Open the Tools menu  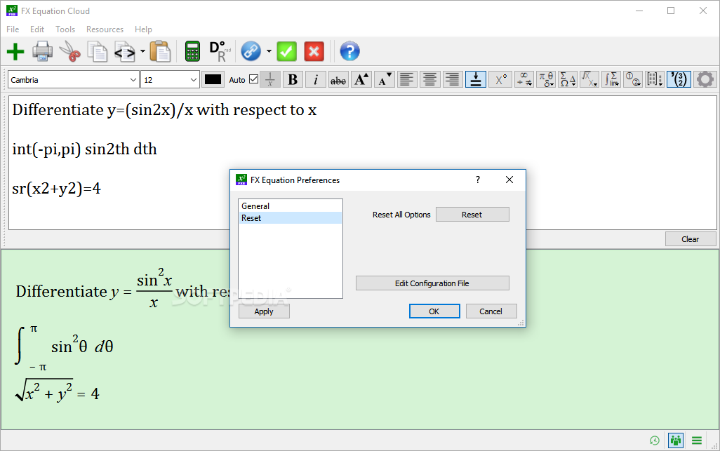pyautogui.click(x=65, y=29)
